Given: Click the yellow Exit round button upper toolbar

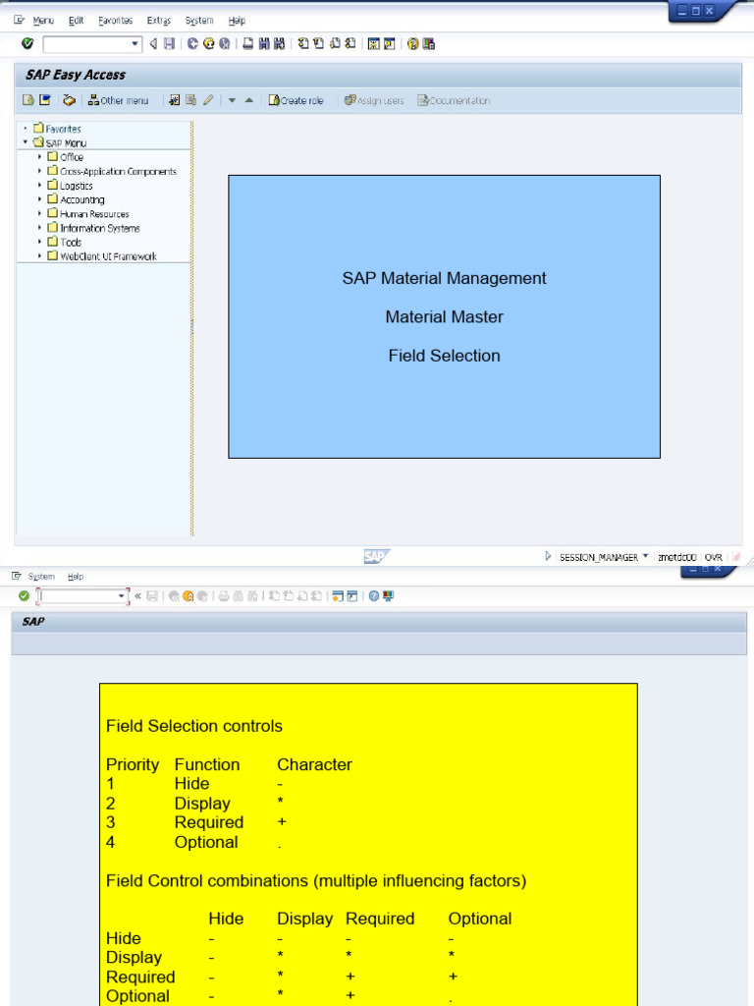Looking at the screenshot, I should pos(208,43).
